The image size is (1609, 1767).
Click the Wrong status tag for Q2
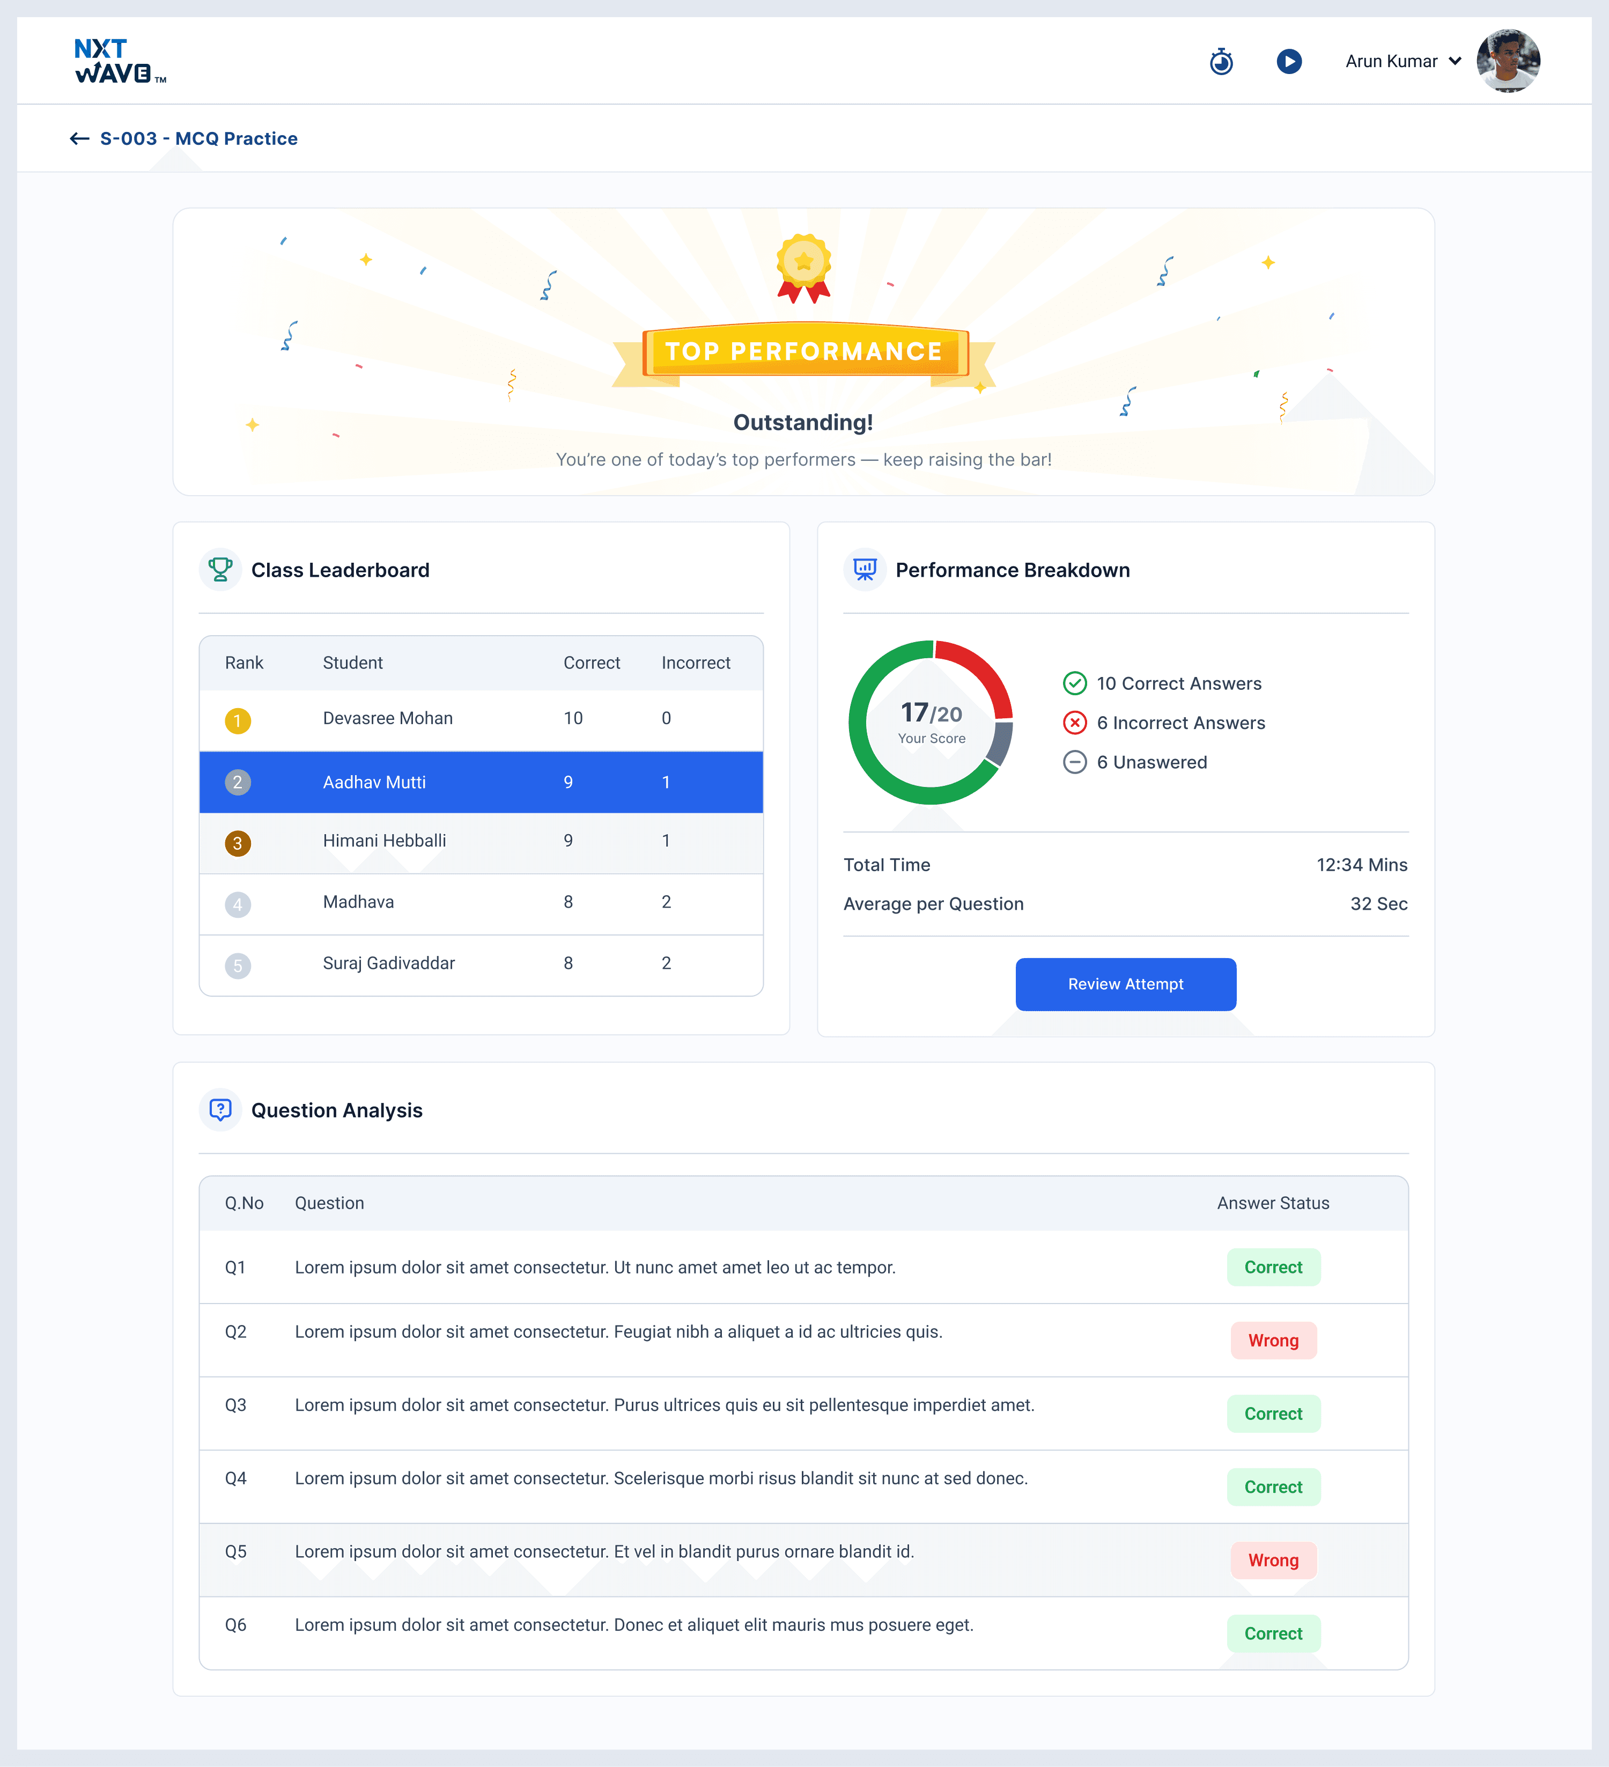click(x=1273, y=1340)
